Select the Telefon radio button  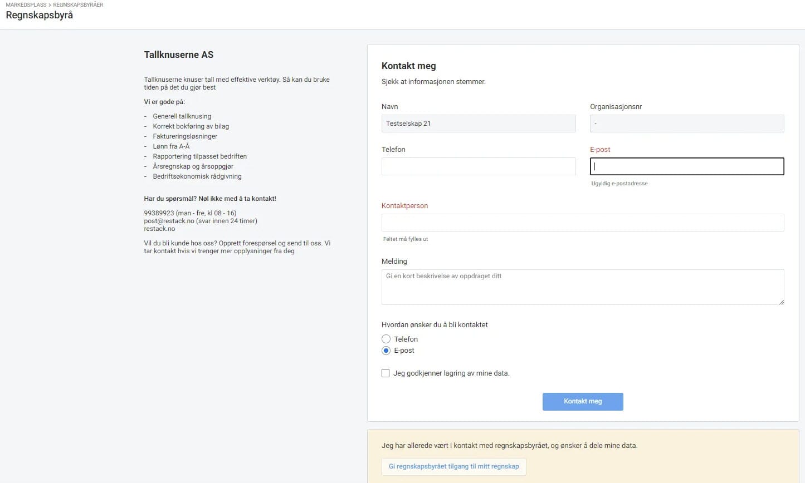tap(386, 339)
